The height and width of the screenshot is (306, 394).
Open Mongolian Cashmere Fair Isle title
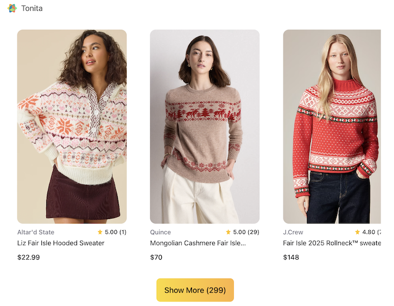[198, 243]
